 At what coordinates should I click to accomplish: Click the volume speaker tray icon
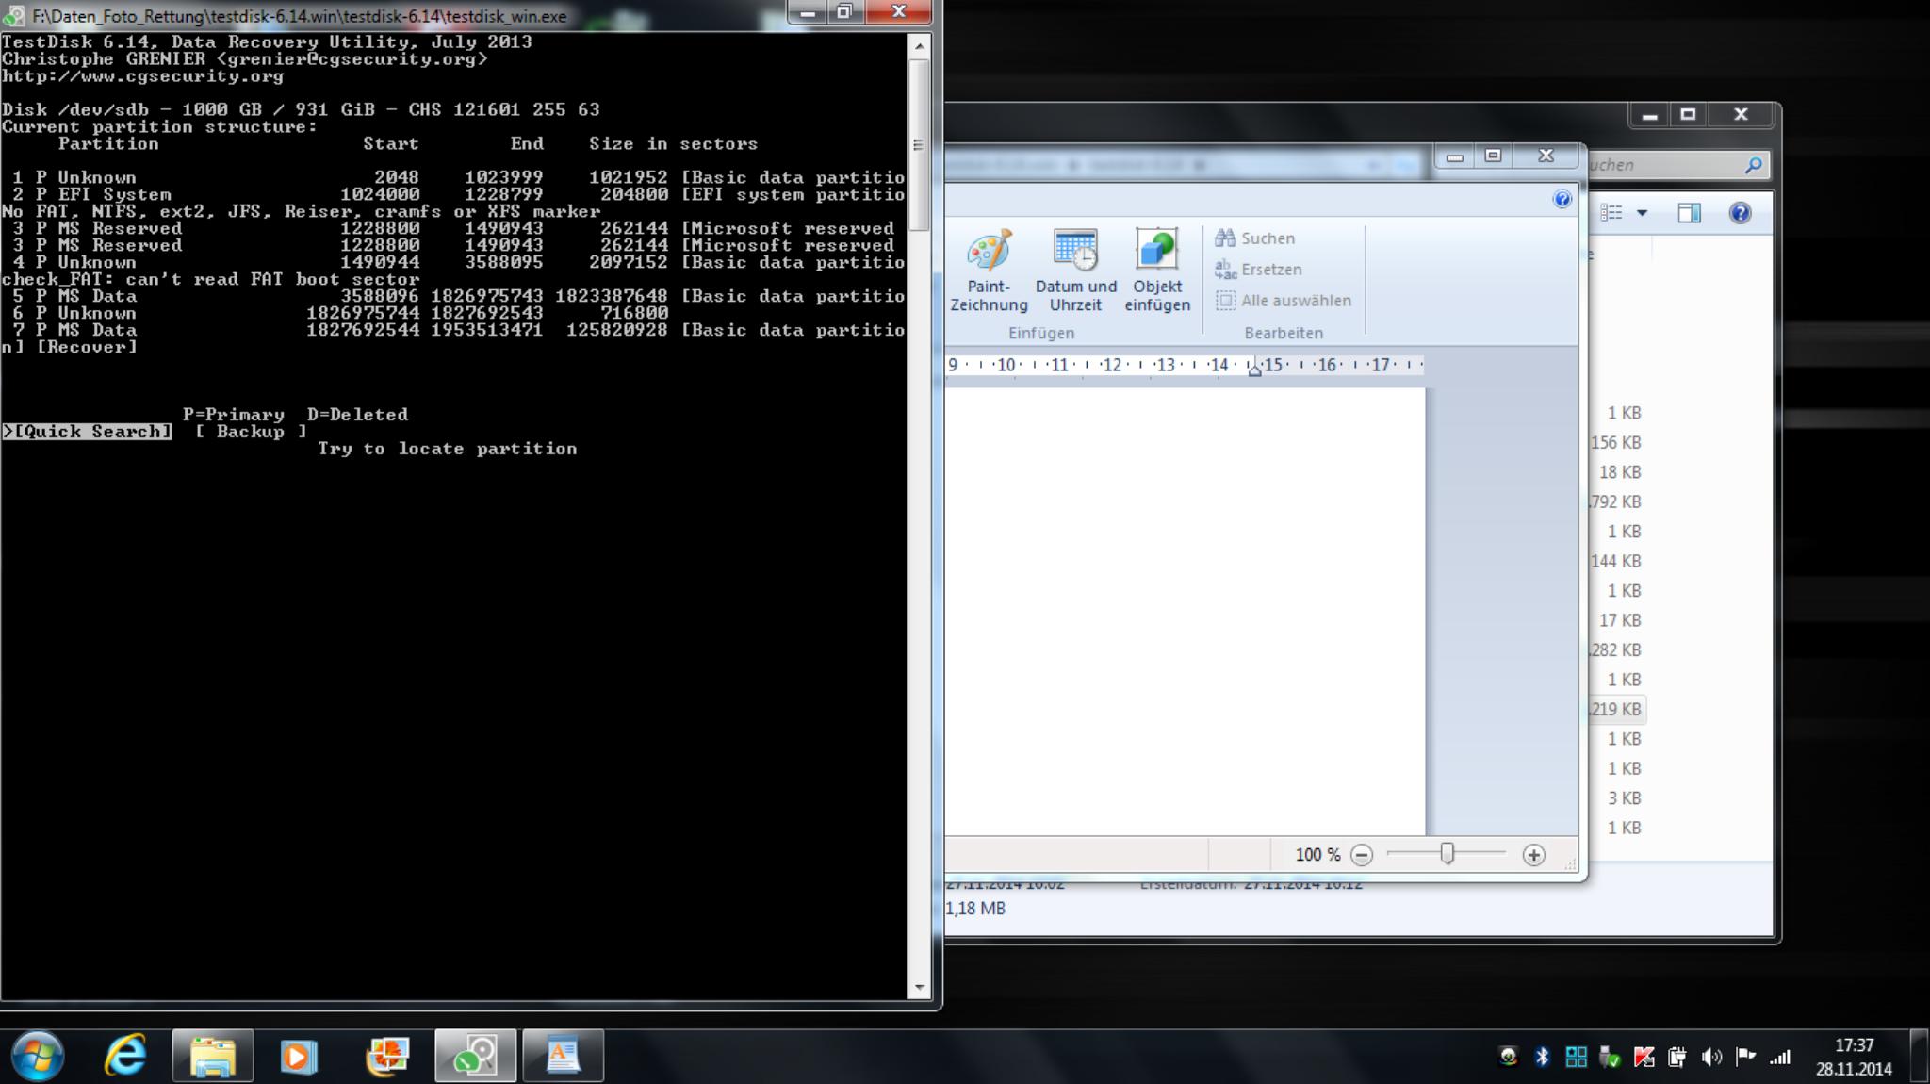pos(1710,1057)
